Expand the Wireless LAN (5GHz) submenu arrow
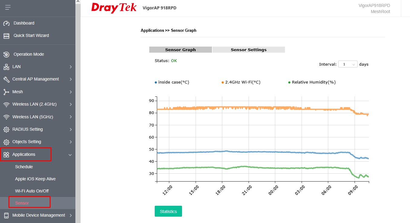The width and height of the screenshot is (410, 223). pos(71,117)
